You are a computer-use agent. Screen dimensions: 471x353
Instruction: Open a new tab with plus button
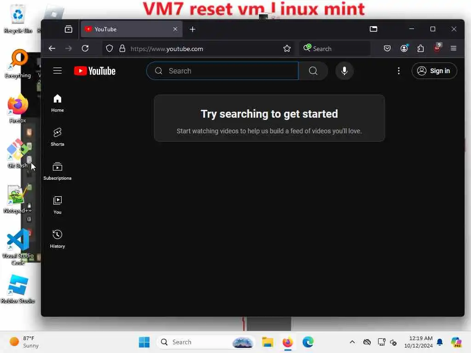coord(193,29)
